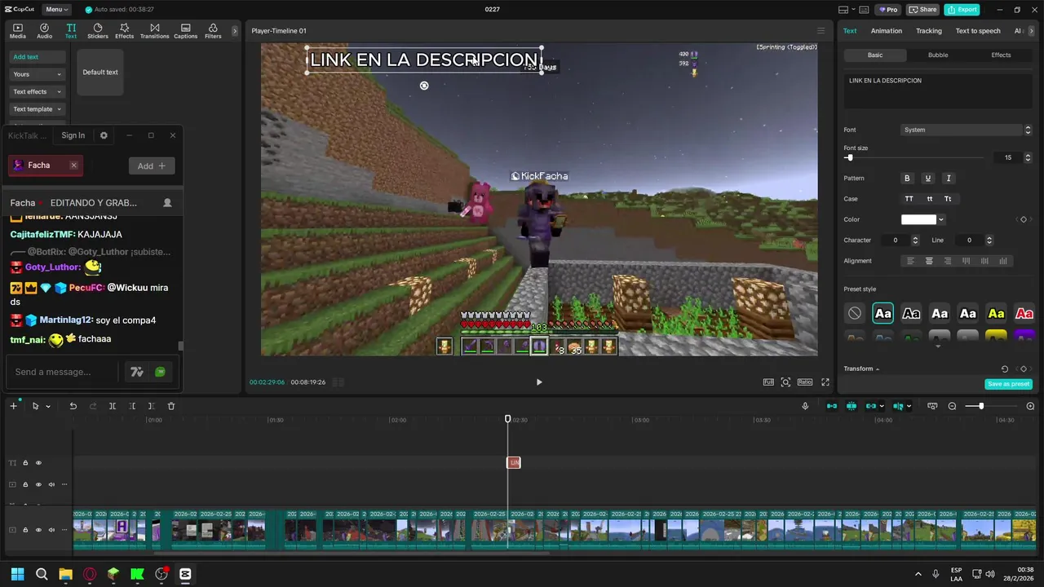Switch to the Tracking tab

[928, 31]
